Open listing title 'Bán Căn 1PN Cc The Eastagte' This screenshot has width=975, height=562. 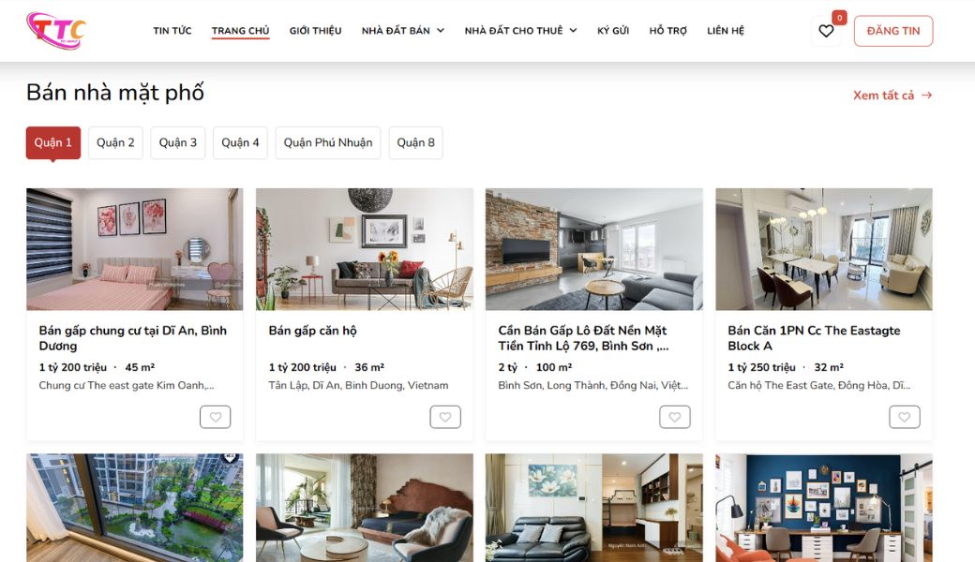814,331
